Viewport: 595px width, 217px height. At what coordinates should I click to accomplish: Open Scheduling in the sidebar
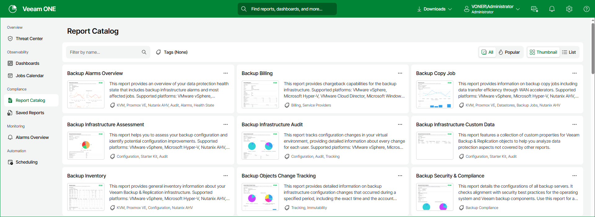(x=31, y=162)
